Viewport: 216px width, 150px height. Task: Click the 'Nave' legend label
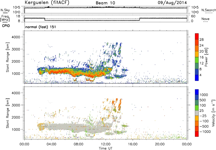(x=205, y=19)
